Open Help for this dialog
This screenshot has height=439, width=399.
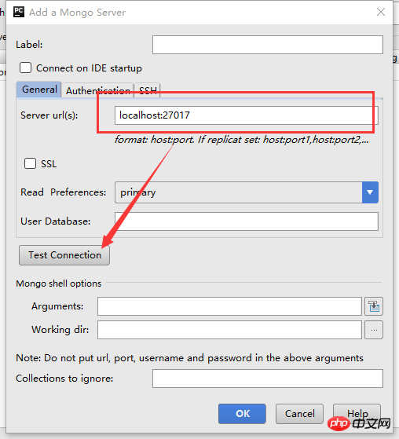click(x=357, y=414)
